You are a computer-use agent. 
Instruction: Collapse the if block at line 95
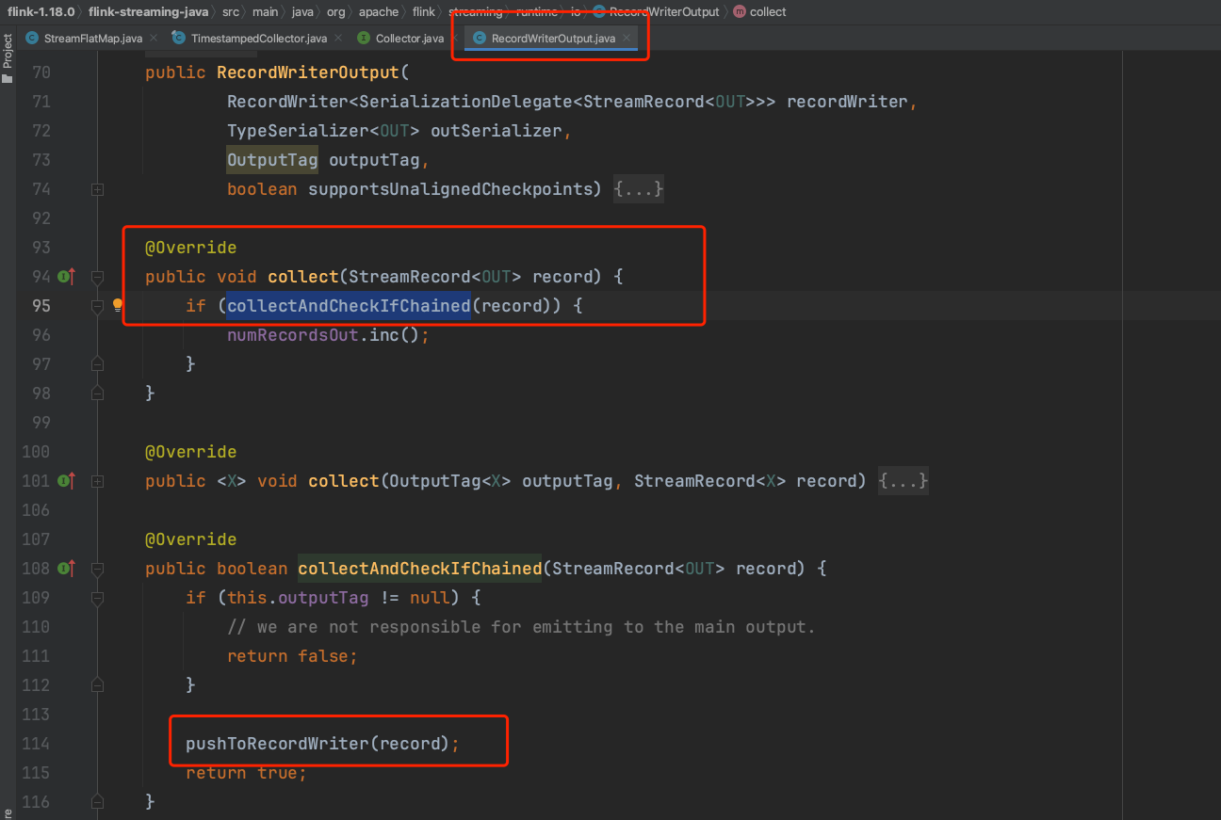click(97, 306)
